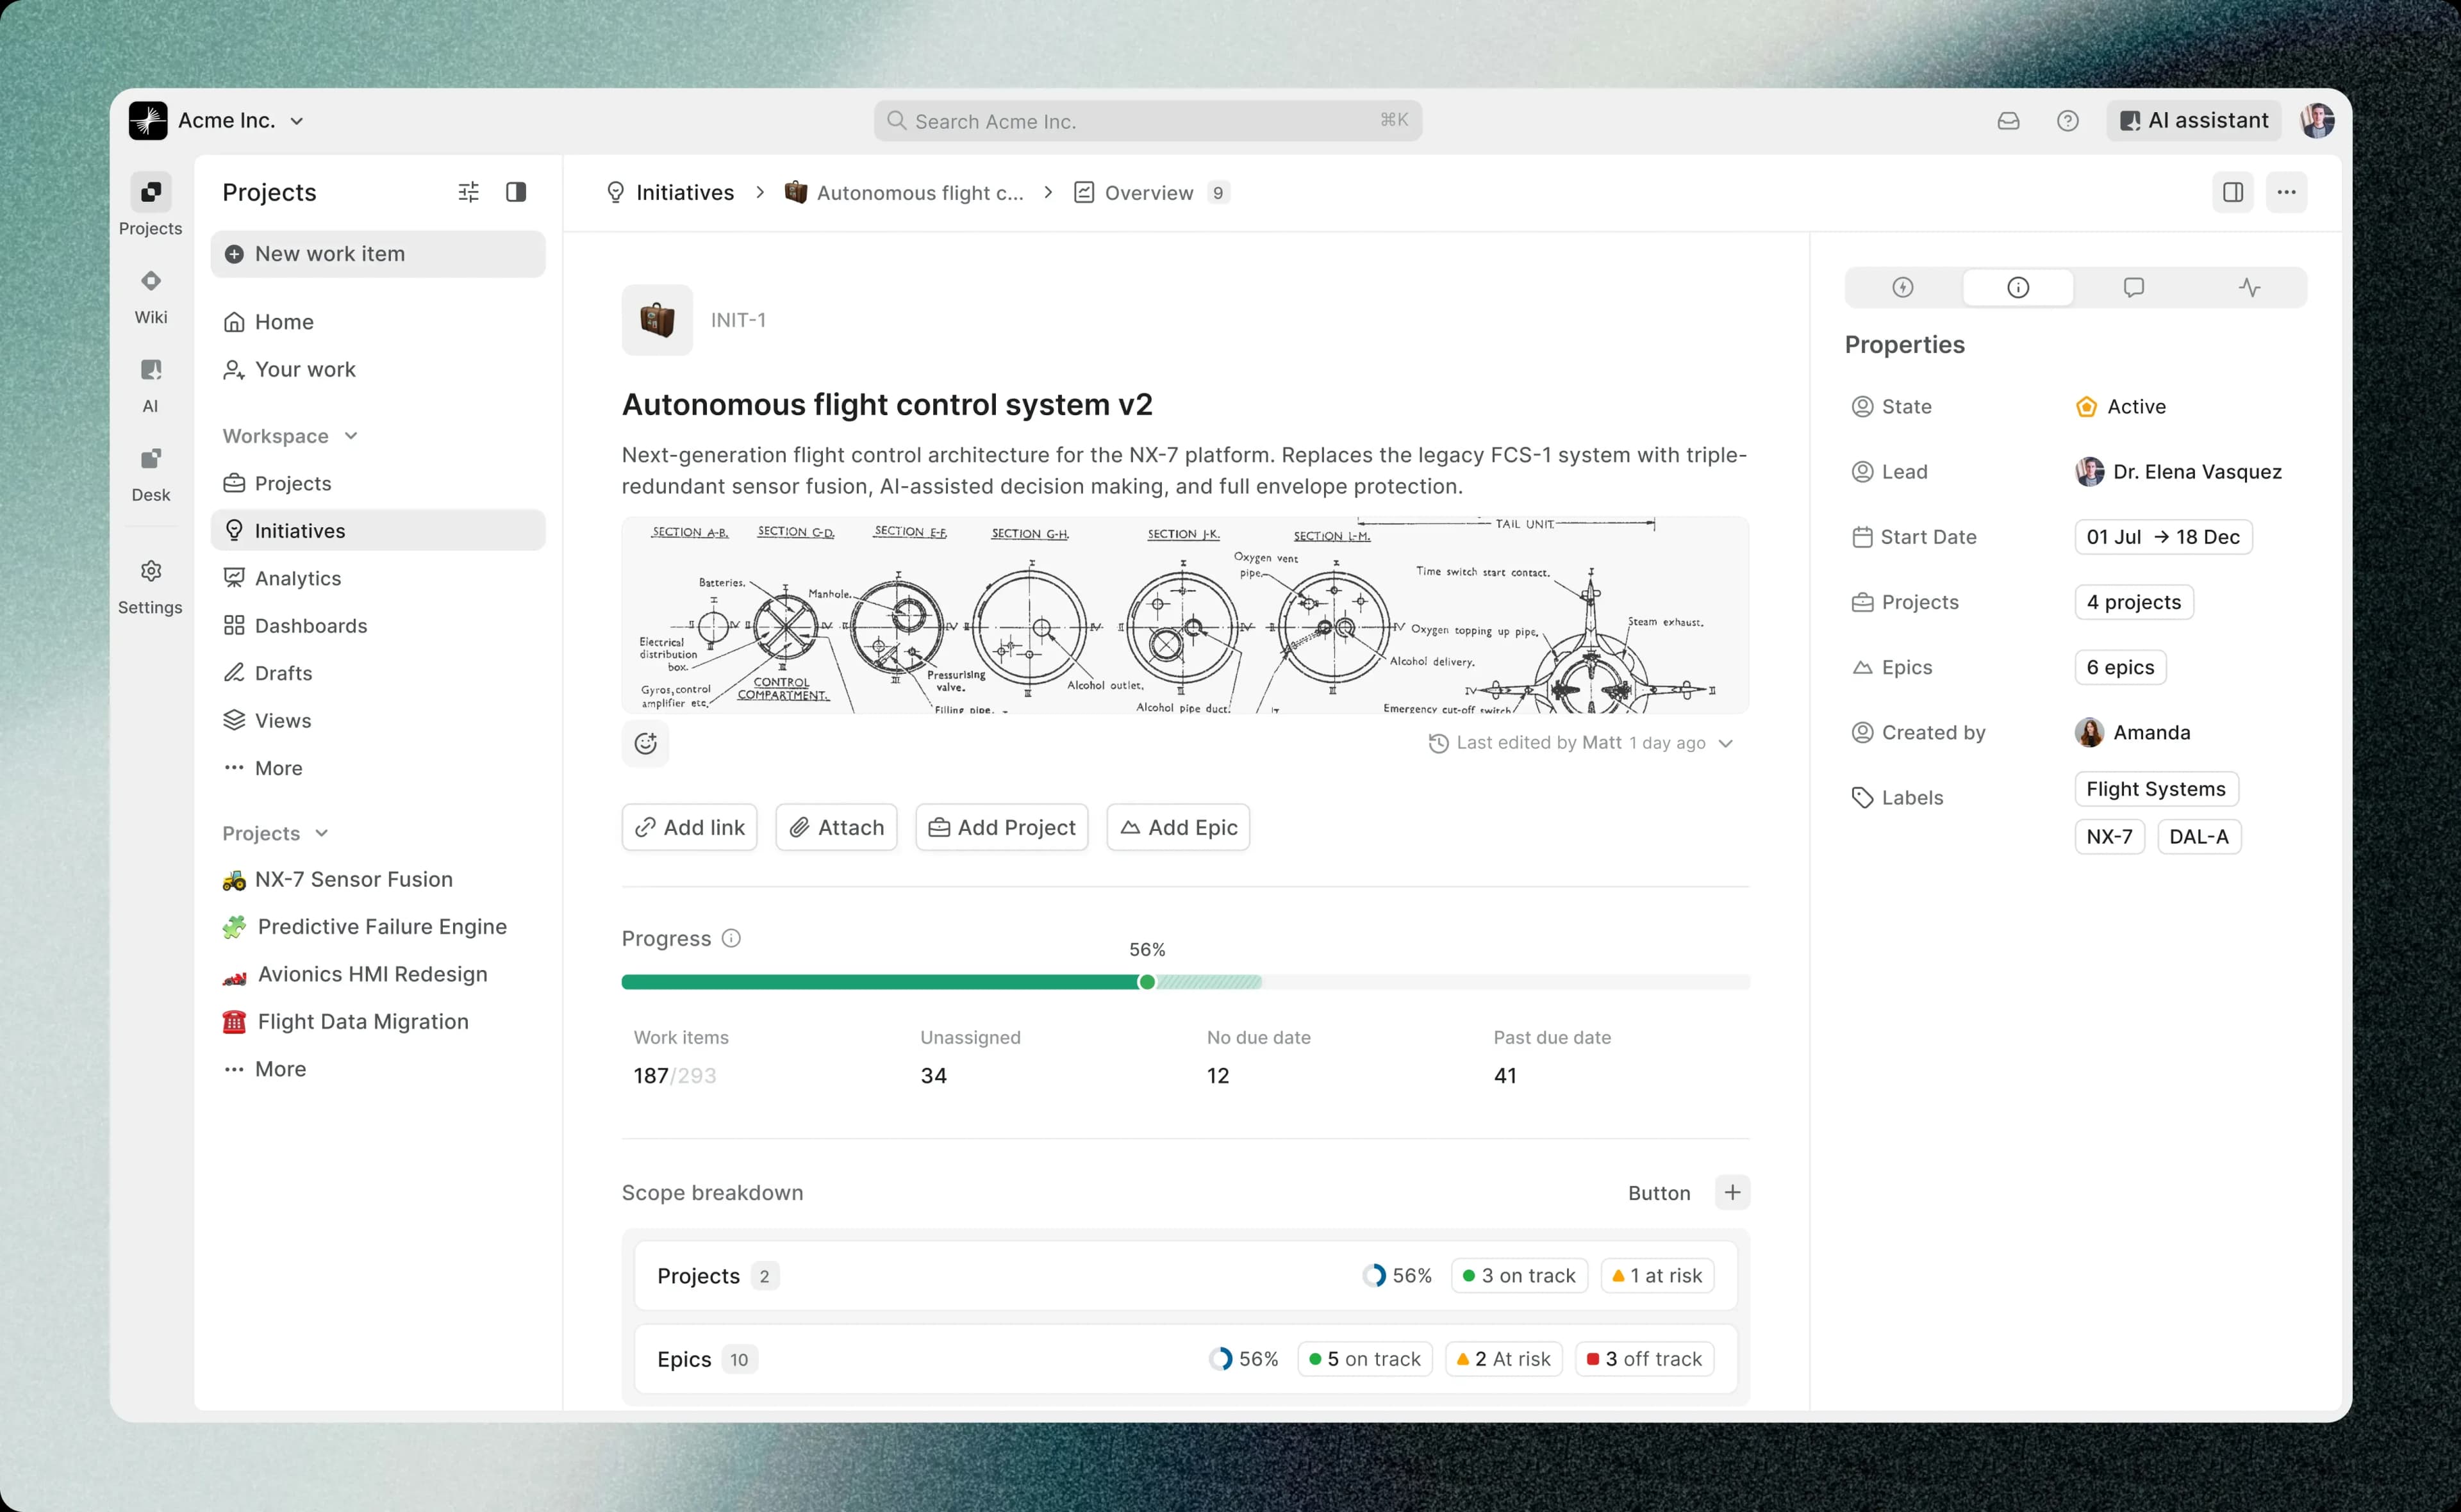
Task: Collapse the Workspace section
Action: 351,436
